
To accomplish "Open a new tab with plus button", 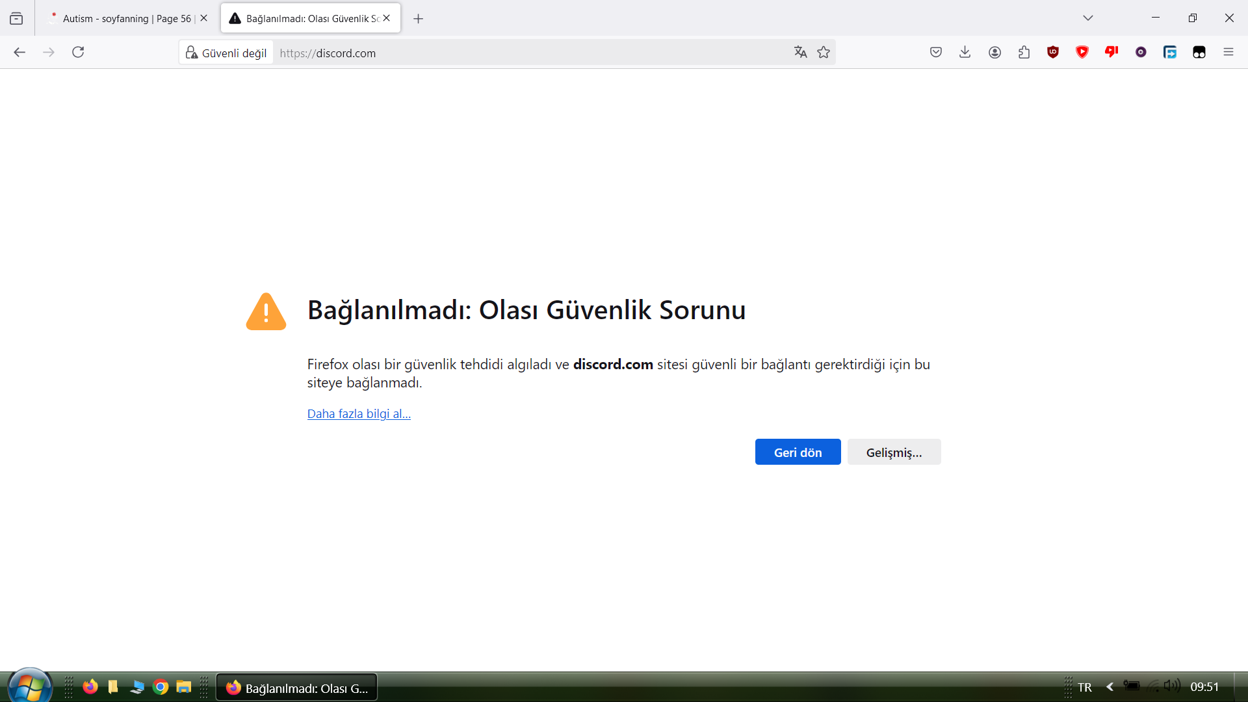I will [419, 19].
